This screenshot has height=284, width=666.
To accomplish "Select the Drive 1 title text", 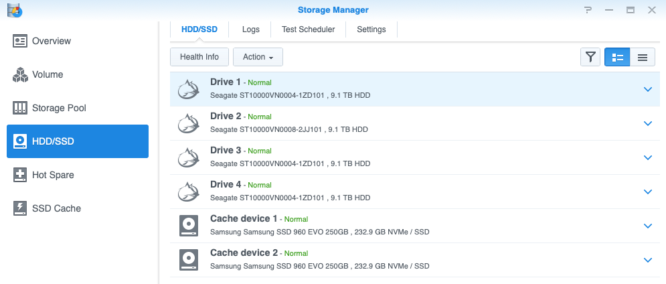I will pyautogui.click(x=226, y=82).
